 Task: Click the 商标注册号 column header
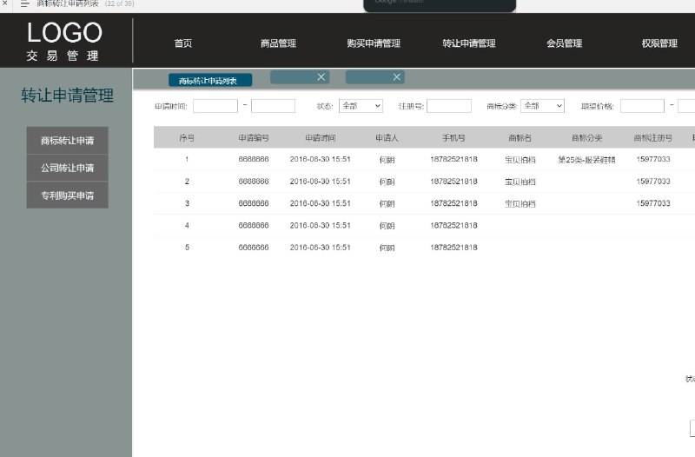pos(653,138)
